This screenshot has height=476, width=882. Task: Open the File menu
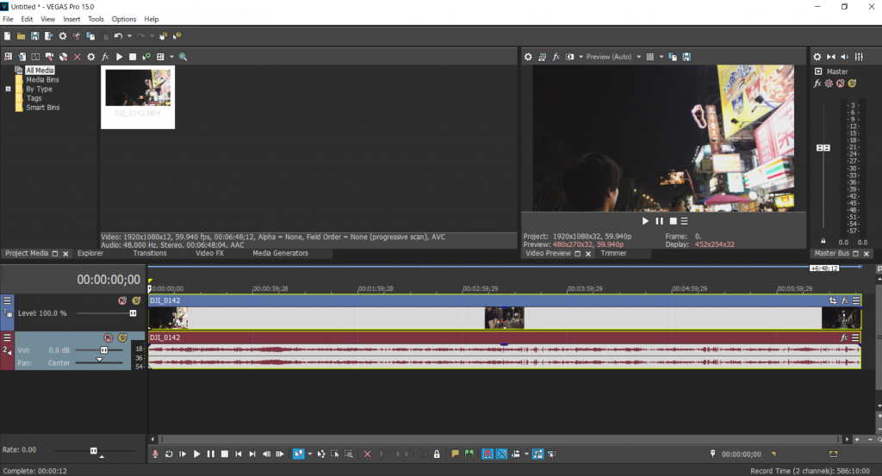pyautogui.click(x=8, y=19)
